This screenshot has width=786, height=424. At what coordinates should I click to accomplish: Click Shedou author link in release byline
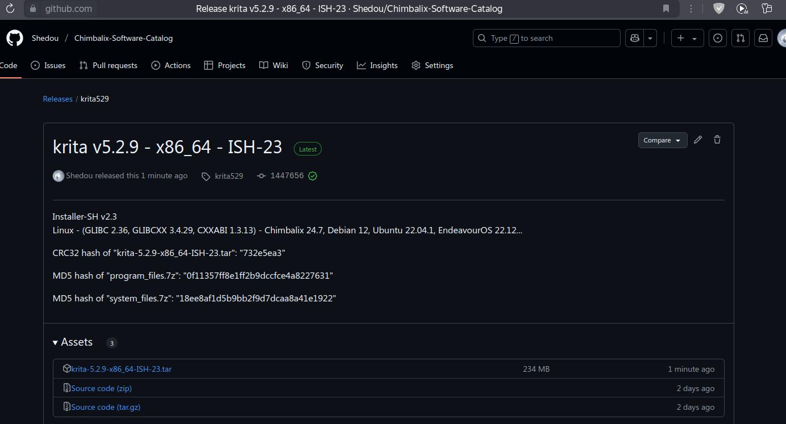(x=79, y=175)
